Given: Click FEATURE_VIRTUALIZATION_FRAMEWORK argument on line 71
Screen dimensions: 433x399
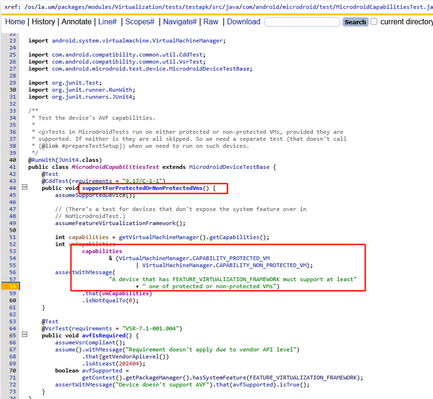Looking at the screenshot, I should (303, 378).
